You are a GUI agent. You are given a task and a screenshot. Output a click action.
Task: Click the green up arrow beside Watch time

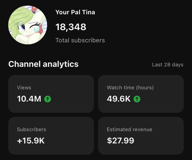pyautogui.click(x=137, y=99)
